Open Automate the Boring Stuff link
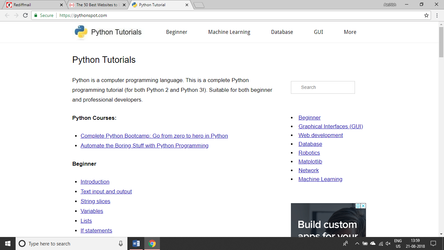Viewport: 444px width, 250px height. pyautogui.click(x=144, y=146)
